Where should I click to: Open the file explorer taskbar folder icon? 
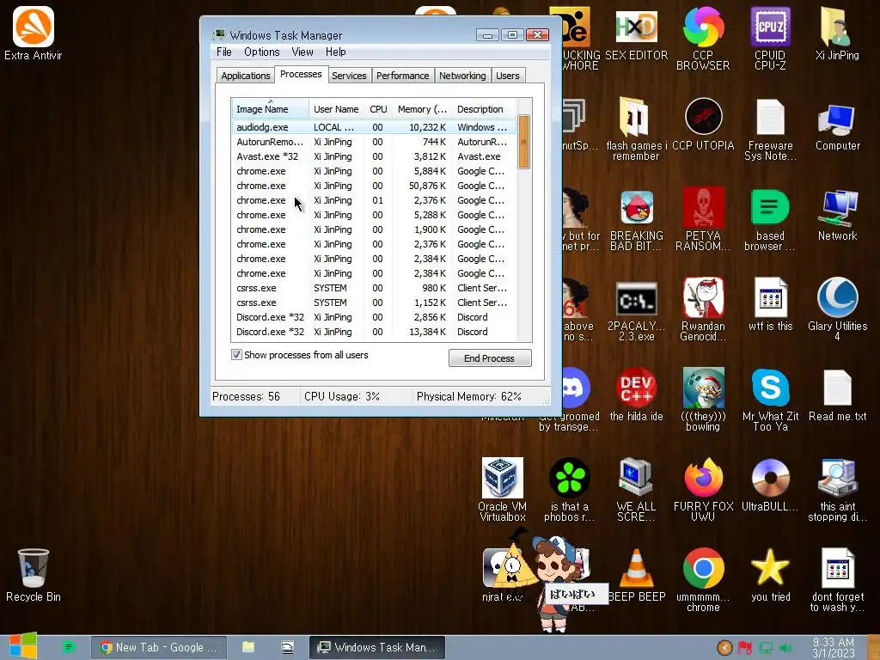(248, 647)
